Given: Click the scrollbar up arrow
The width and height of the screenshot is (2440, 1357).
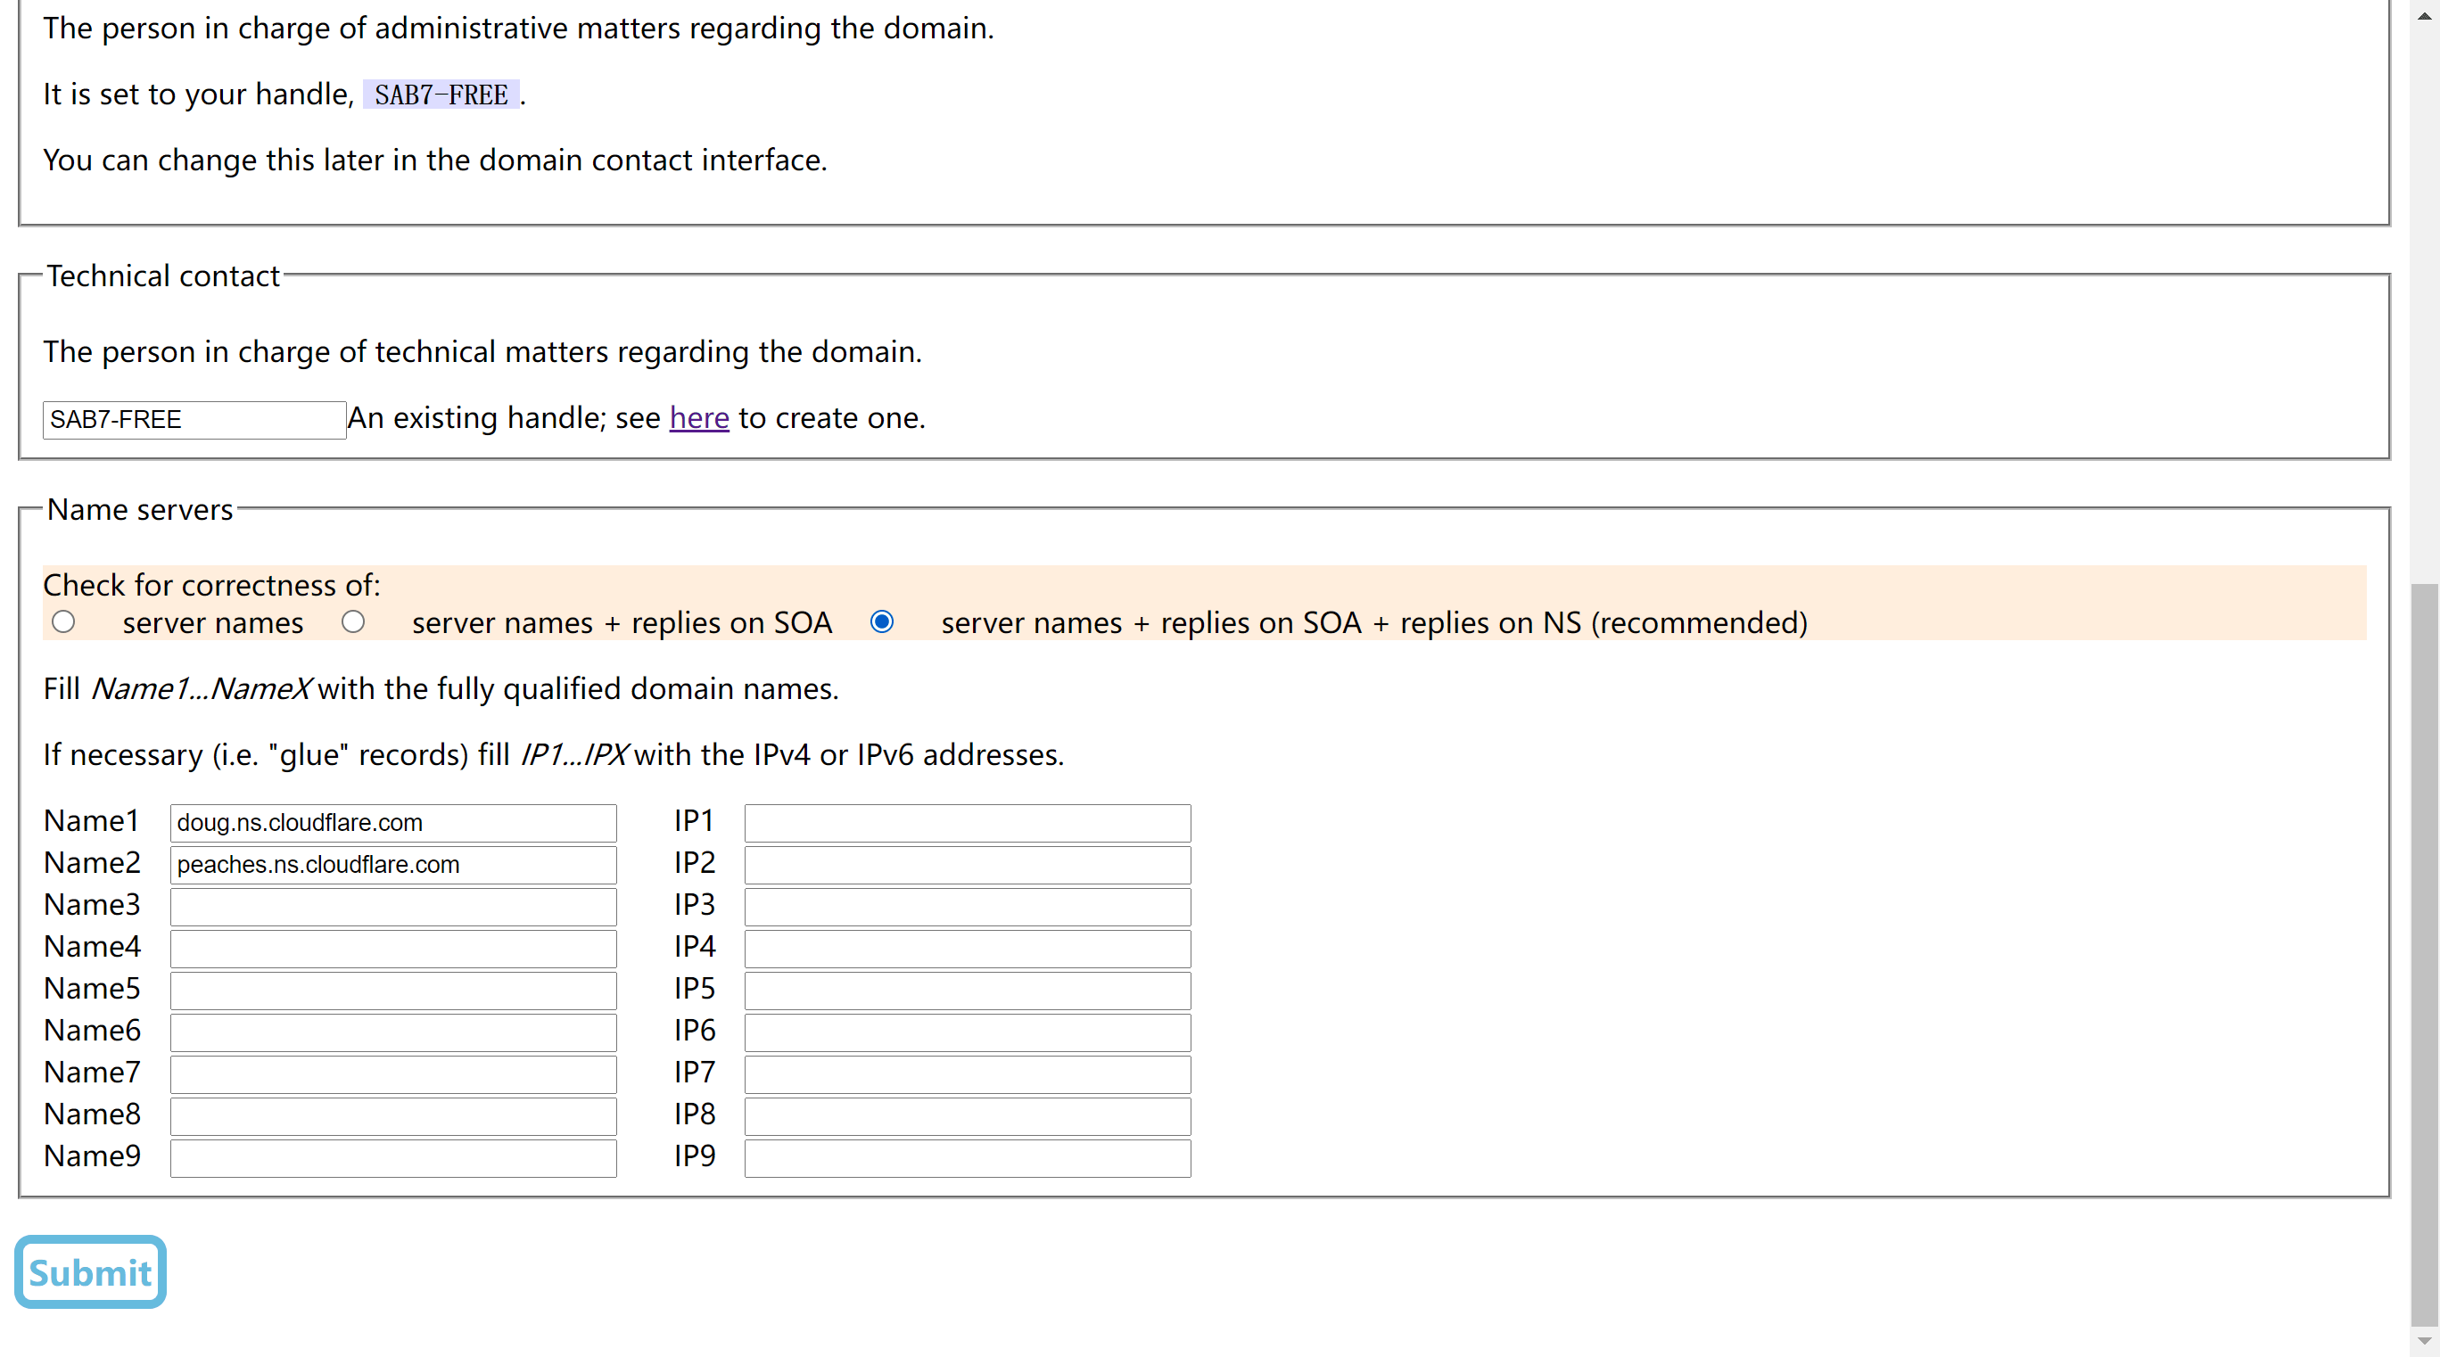Looking at the screenshot, I should click(x=2425, y=16).
